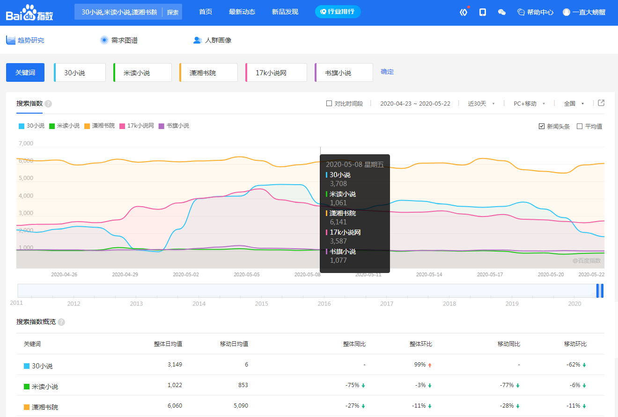
Task: Open the 帮助中心 link
Action: [x=535, y=12]
